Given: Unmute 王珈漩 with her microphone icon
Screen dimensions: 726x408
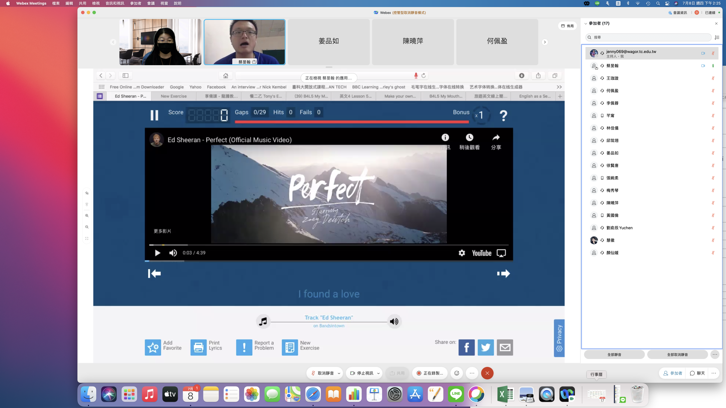Looking at the screenshot, I should (x=713, y=78).
